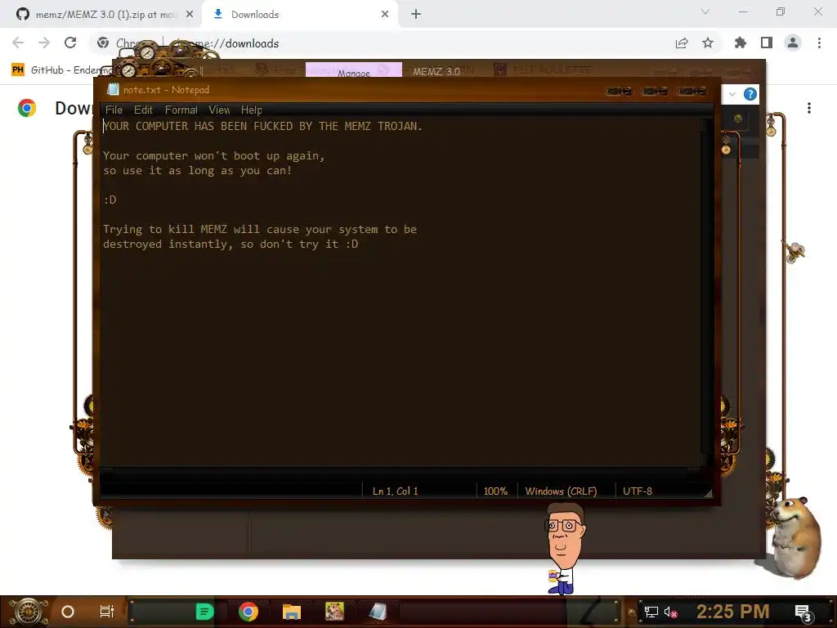Viewport: 837px width, 628px height.
Task: Close the memz GitHub tab
Action: point(190,15)
